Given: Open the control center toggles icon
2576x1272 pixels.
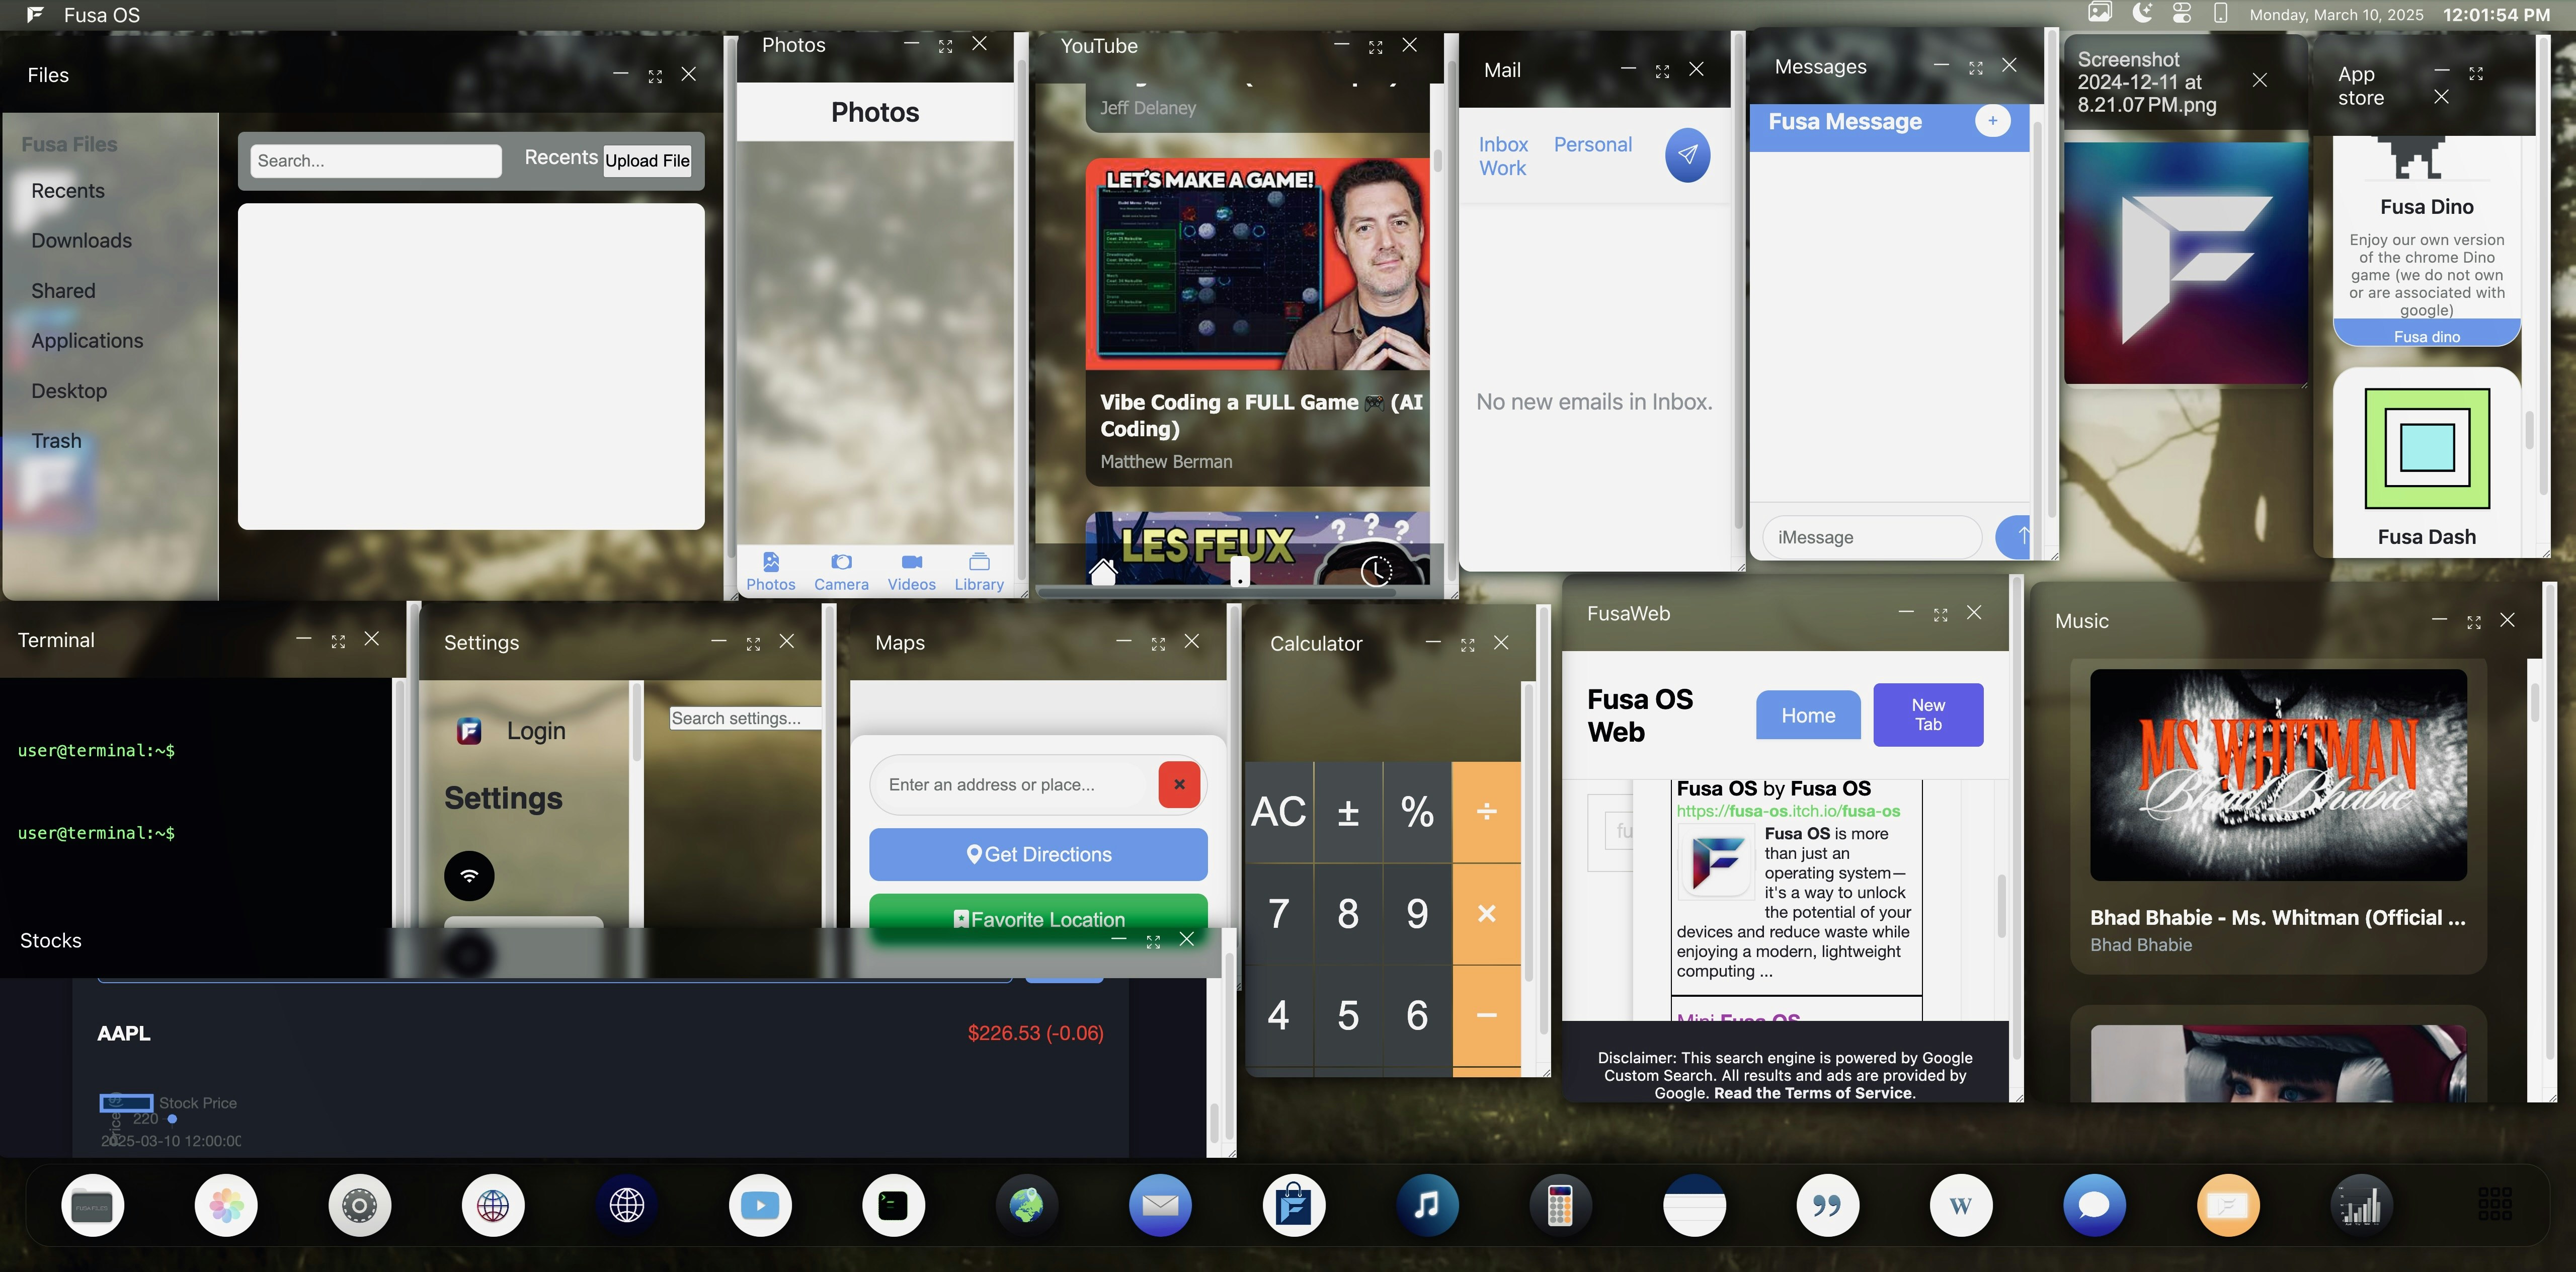Looking at the screenshot, I should (x=2182, y=13).
